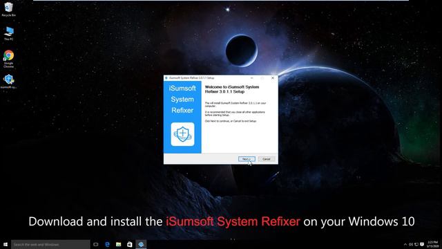Image resolution: width=442 pixels, height=249 pixels.
Task: Select the iSumsoft installer desktop icon
Action: pyautogui.click(x=9, y=82)
